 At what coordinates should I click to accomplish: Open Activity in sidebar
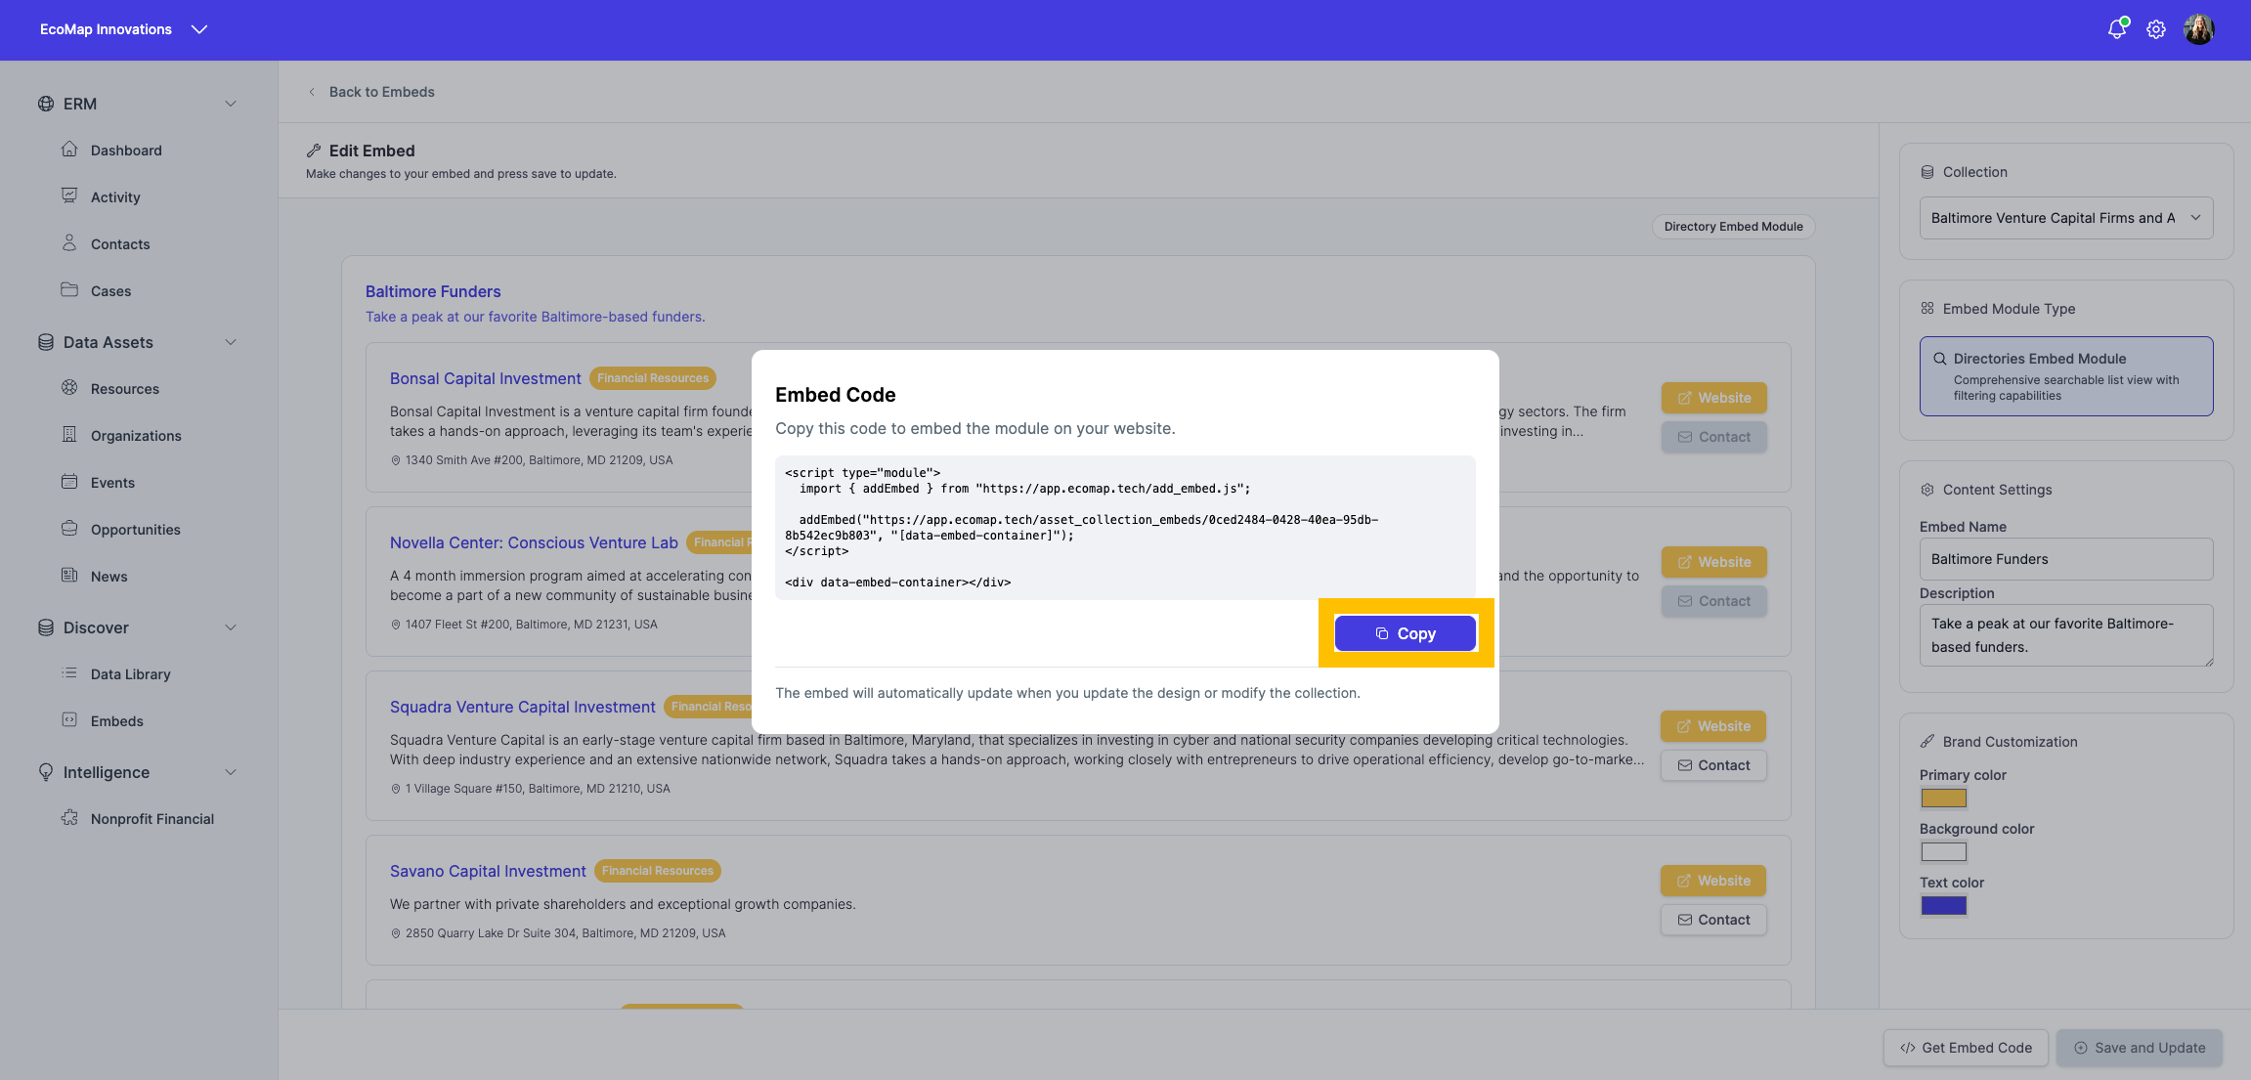[x=115, y=197]
